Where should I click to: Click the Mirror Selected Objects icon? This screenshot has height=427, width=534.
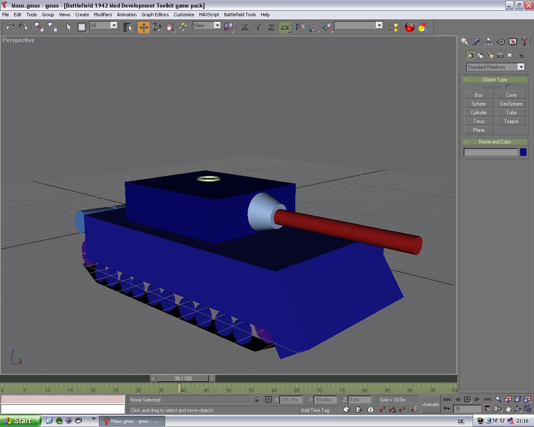(x=300, y=28)
